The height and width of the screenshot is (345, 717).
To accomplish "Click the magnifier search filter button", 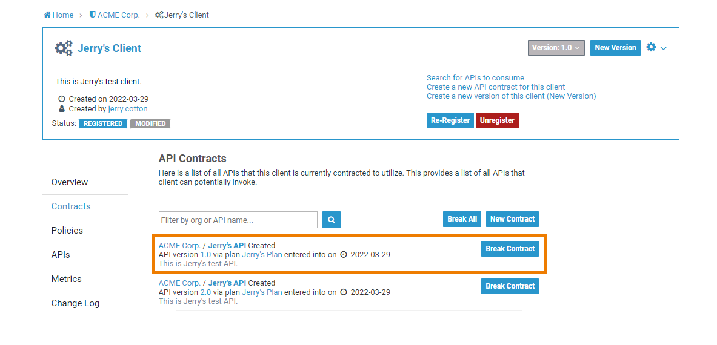I will pos(332,220).
